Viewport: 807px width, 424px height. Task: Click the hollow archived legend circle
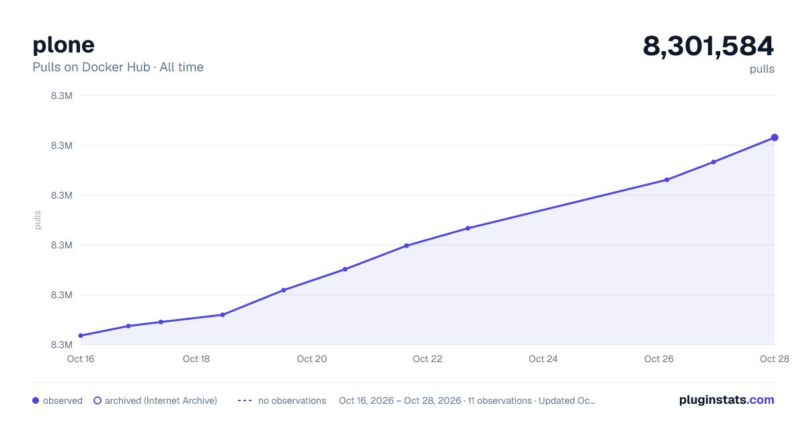coord(98,400)
